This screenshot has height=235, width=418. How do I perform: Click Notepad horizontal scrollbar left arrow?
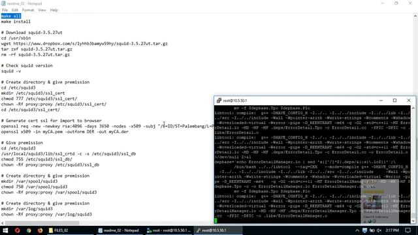pyautogui.click(x=3, y=223)
